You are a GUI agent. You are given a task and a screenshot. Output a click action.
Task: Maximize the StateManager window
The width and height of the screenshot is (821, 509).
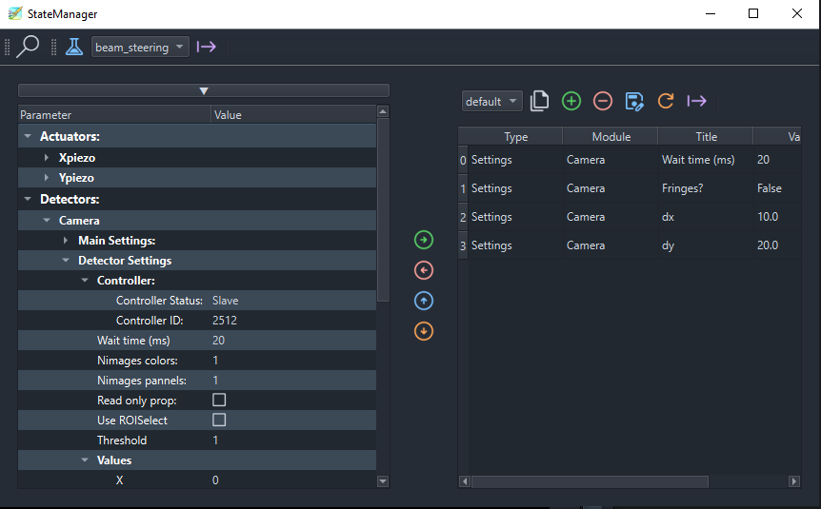[753, 13]
